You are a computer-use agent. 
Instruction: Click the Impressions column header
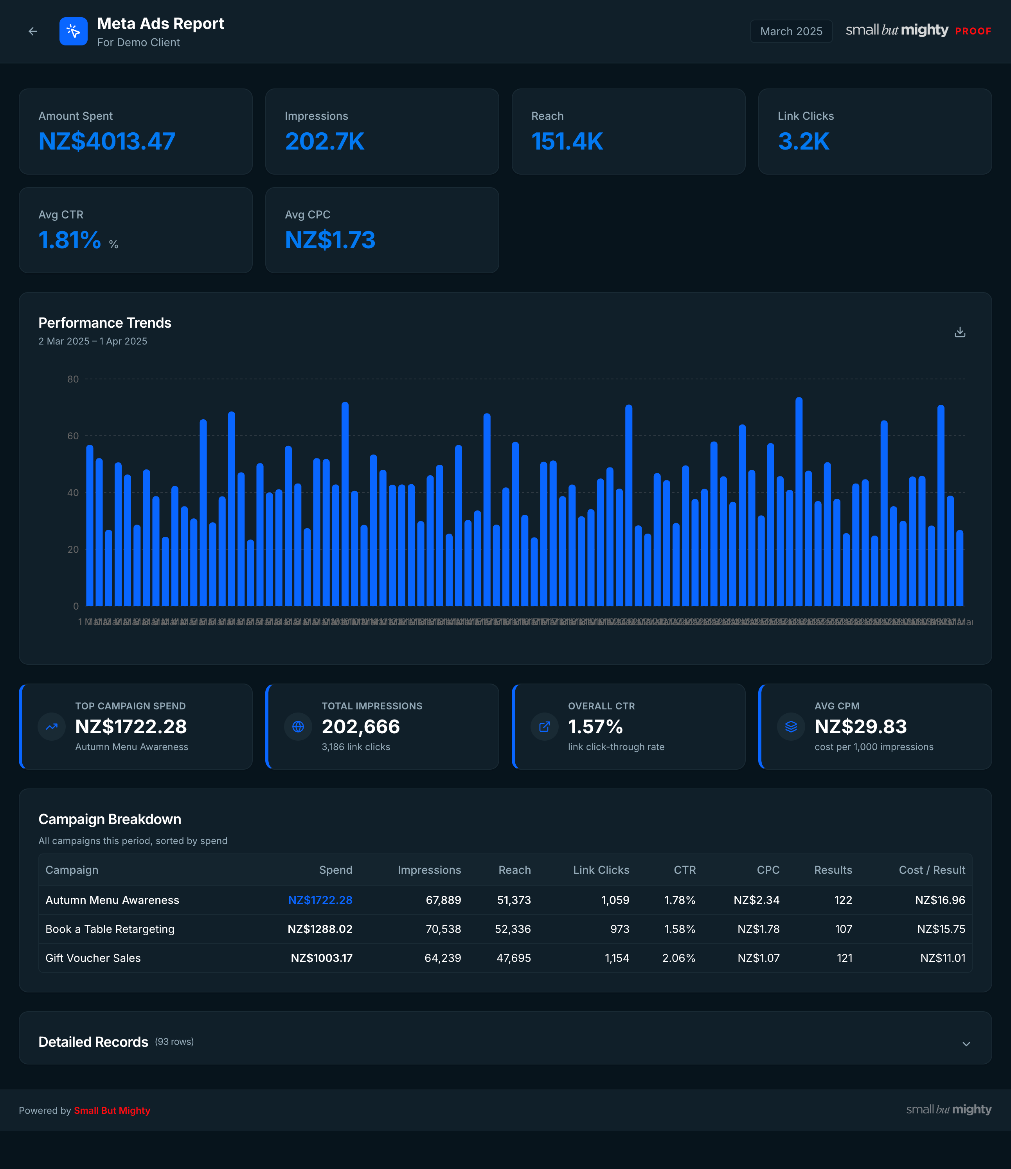tap(429, 870)
